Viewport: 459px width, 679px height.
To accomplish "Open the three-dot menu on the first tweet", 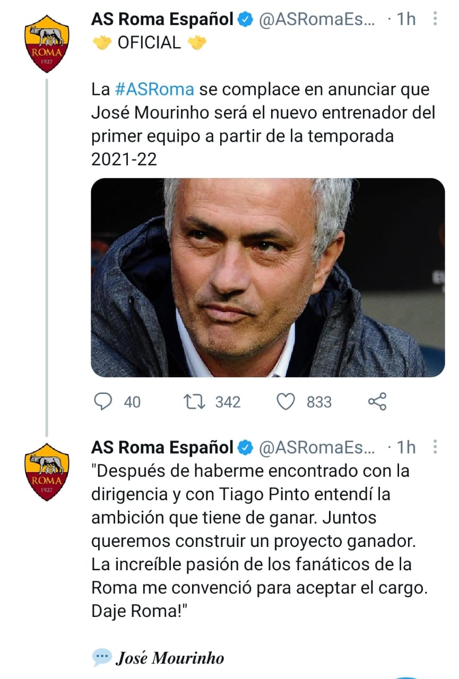I will click(435, 20).
